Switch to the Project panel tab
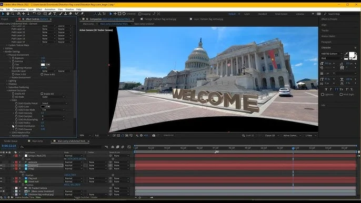The height and width of the screenshot is (203, 361). click(x=5, y=19)
